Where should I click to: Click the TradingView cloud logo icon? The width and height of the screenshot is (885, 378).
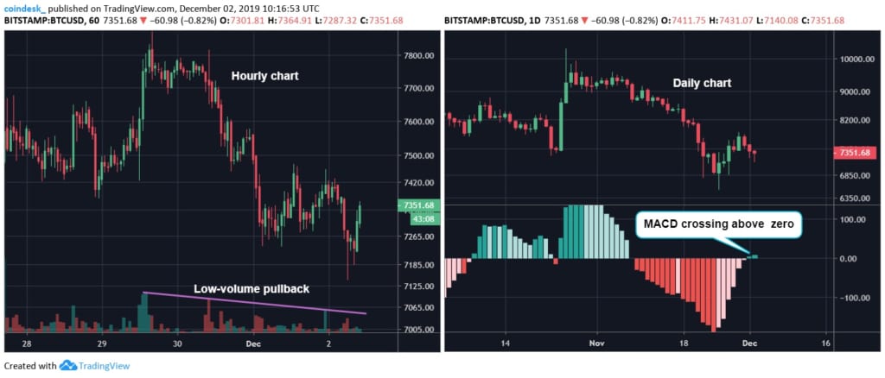[x=69, y=366]
